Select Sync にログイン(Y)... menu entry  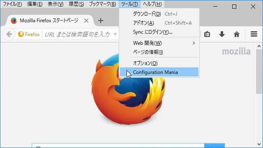(159, 32)
